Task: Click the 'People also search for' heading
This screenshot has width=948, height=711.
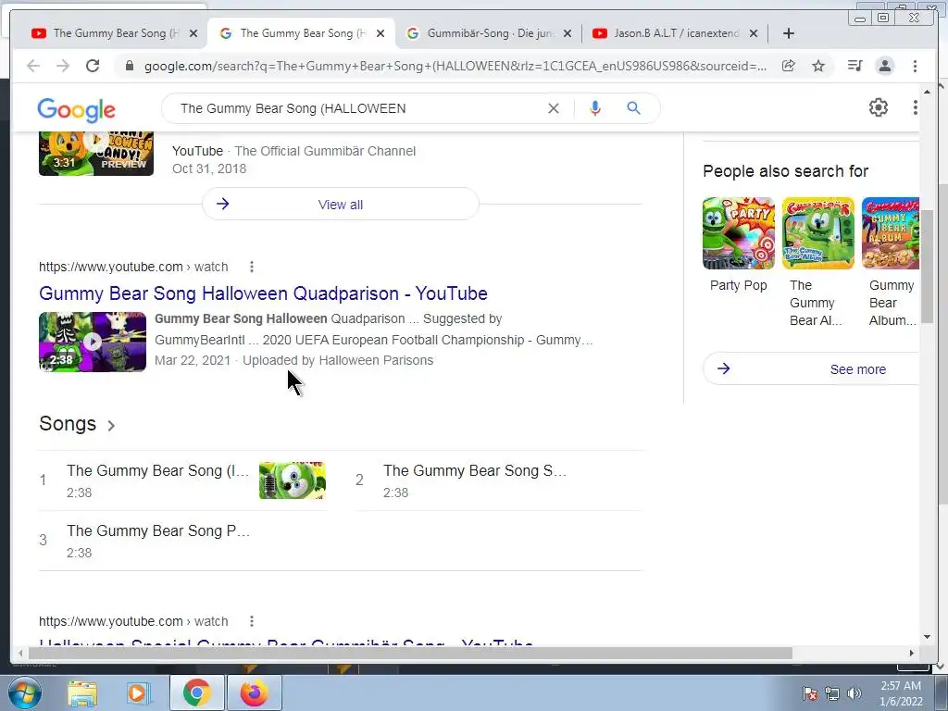Action: (x=785, y=171)
